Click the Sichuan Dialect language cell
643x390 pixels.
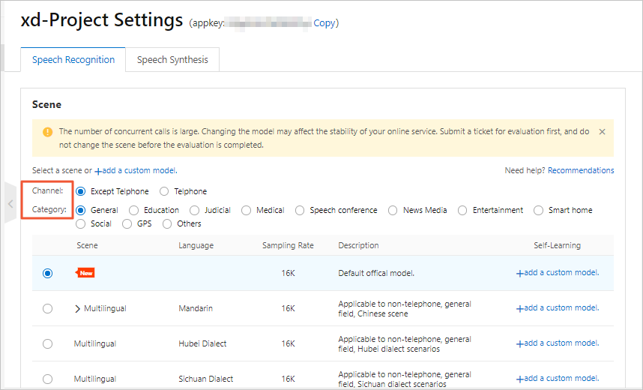click(206, 379)
